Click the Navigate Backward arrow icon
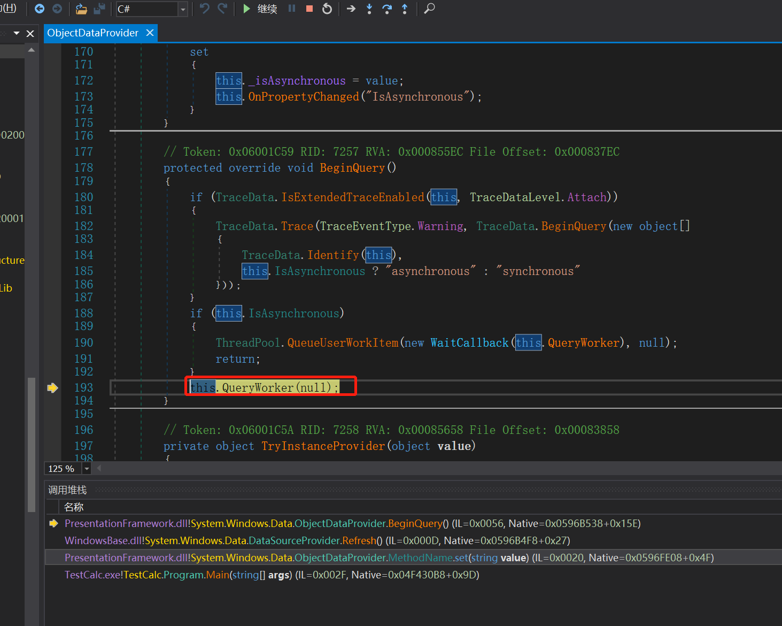Screen dimensions: 782x626 pos(40,9)
